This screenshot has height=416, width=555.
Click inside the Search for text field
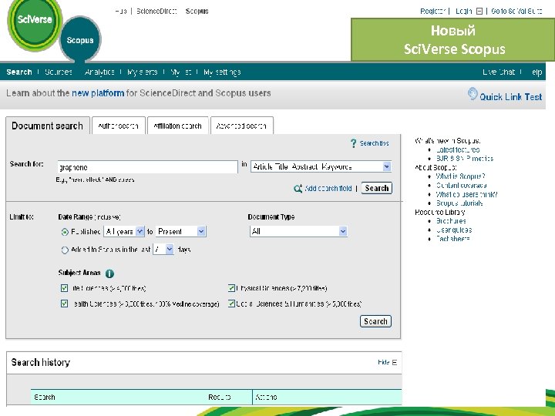(x=147, y=167)
